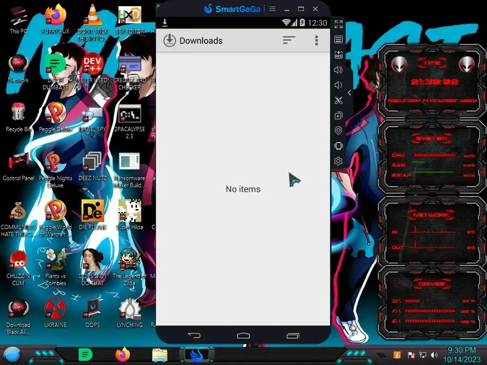
Task: Click the 'Downloads' title text
Action: (201, 41)
